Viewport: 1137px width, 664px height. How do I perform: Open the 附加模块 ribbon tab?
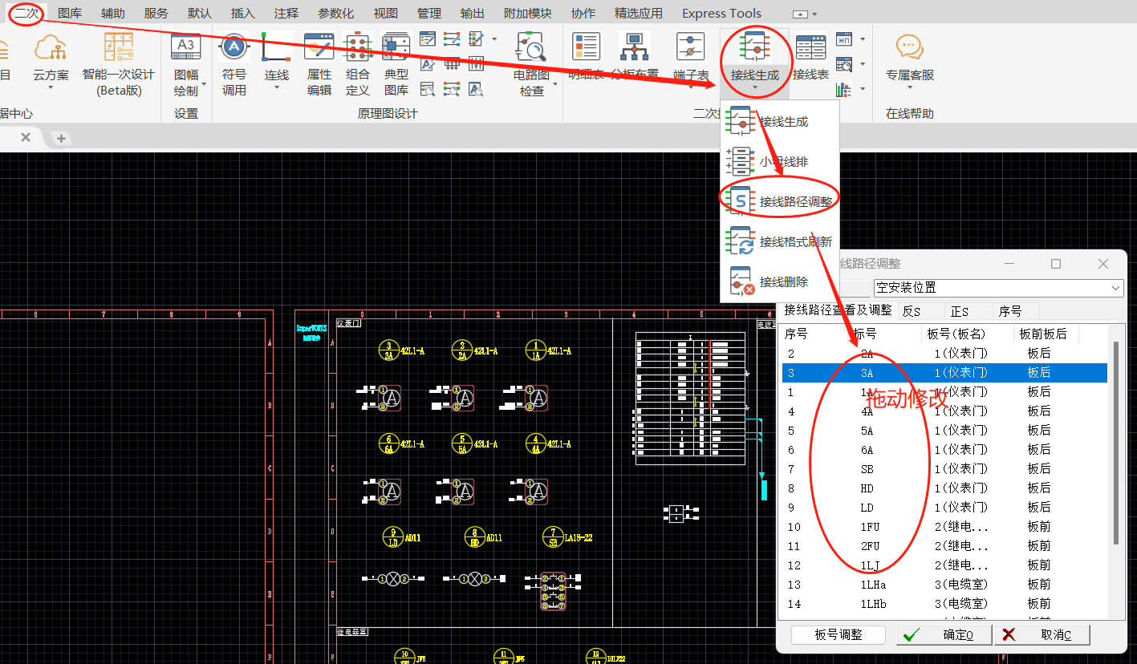point(528,14)
